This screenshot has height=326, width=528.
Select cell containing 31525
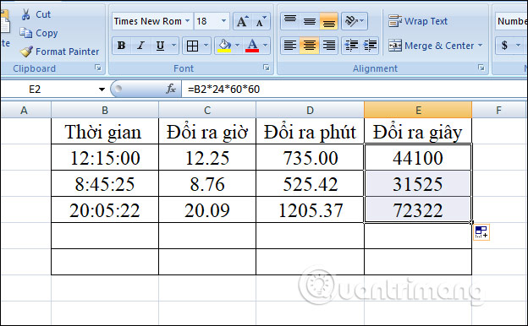pos(418,183)
